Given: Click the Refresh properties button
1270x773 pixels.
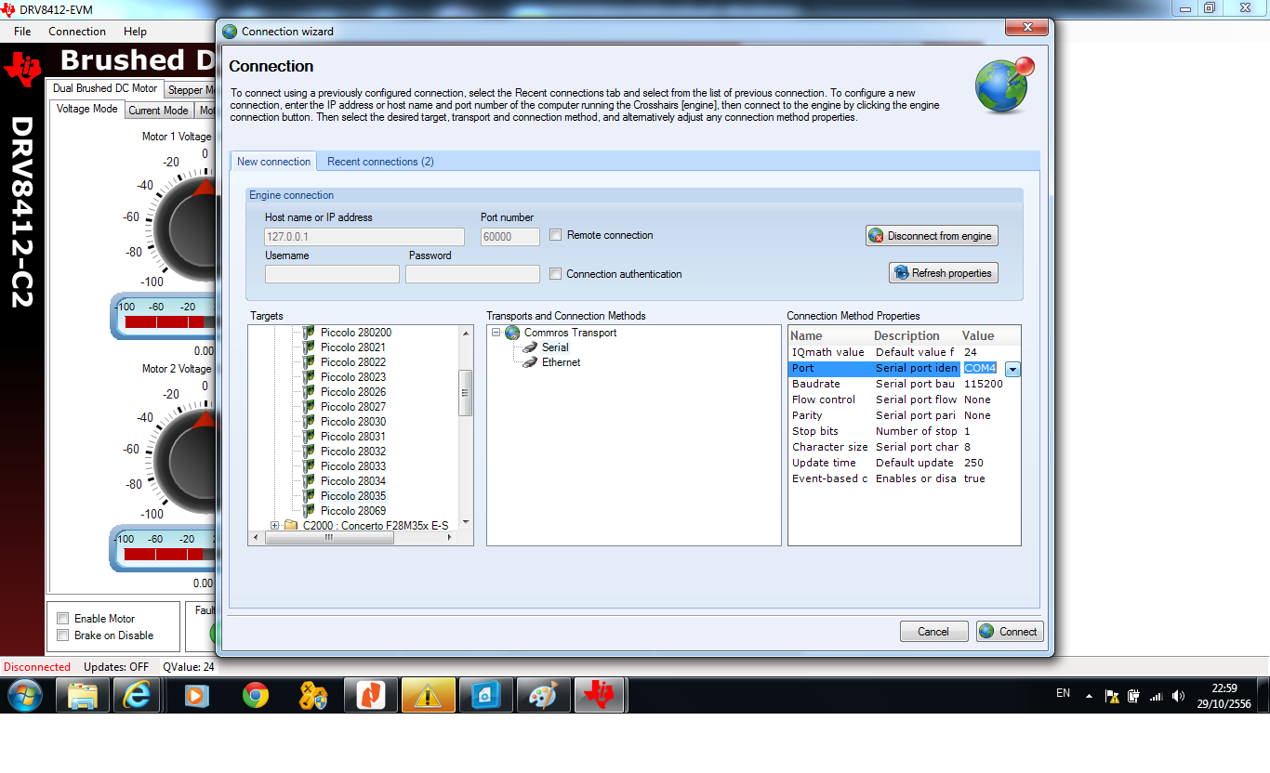Looking at the screenshot, I should (x=944, y=273).
